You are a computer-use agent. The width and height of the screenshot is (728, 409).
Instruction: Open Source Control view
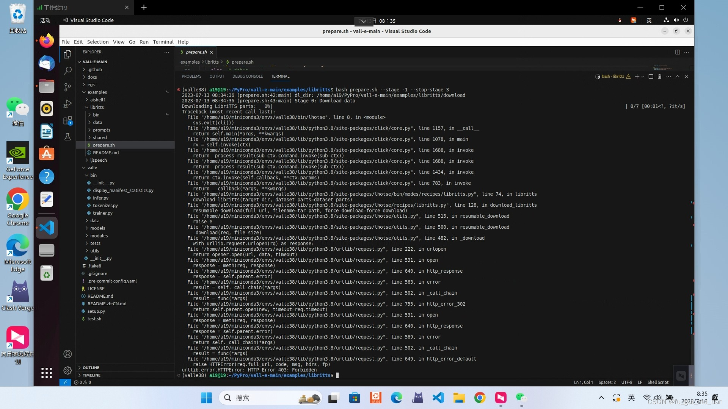point(67,87)
